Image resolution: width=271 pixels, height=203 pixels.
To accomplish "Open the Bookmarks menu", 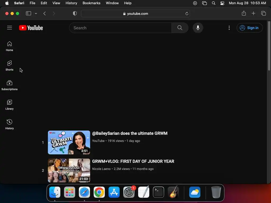I will [x=91, y=3].
